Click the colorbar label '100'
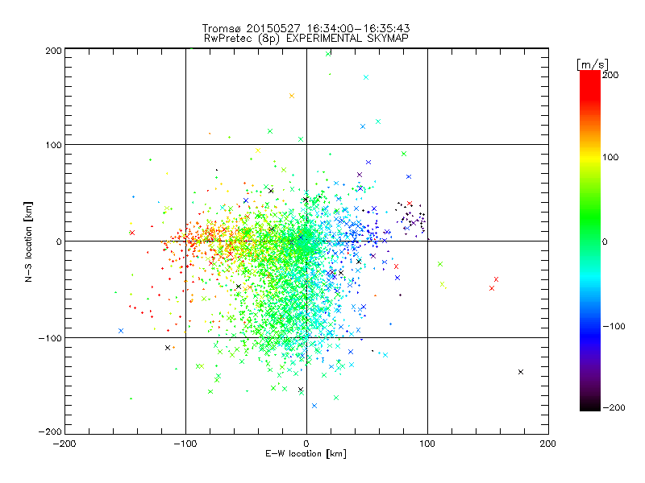 [610, 157]
